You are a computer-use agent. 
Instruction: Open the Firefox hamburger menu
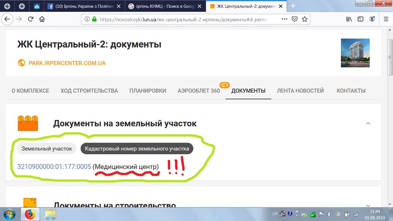(x=386, y=19)
